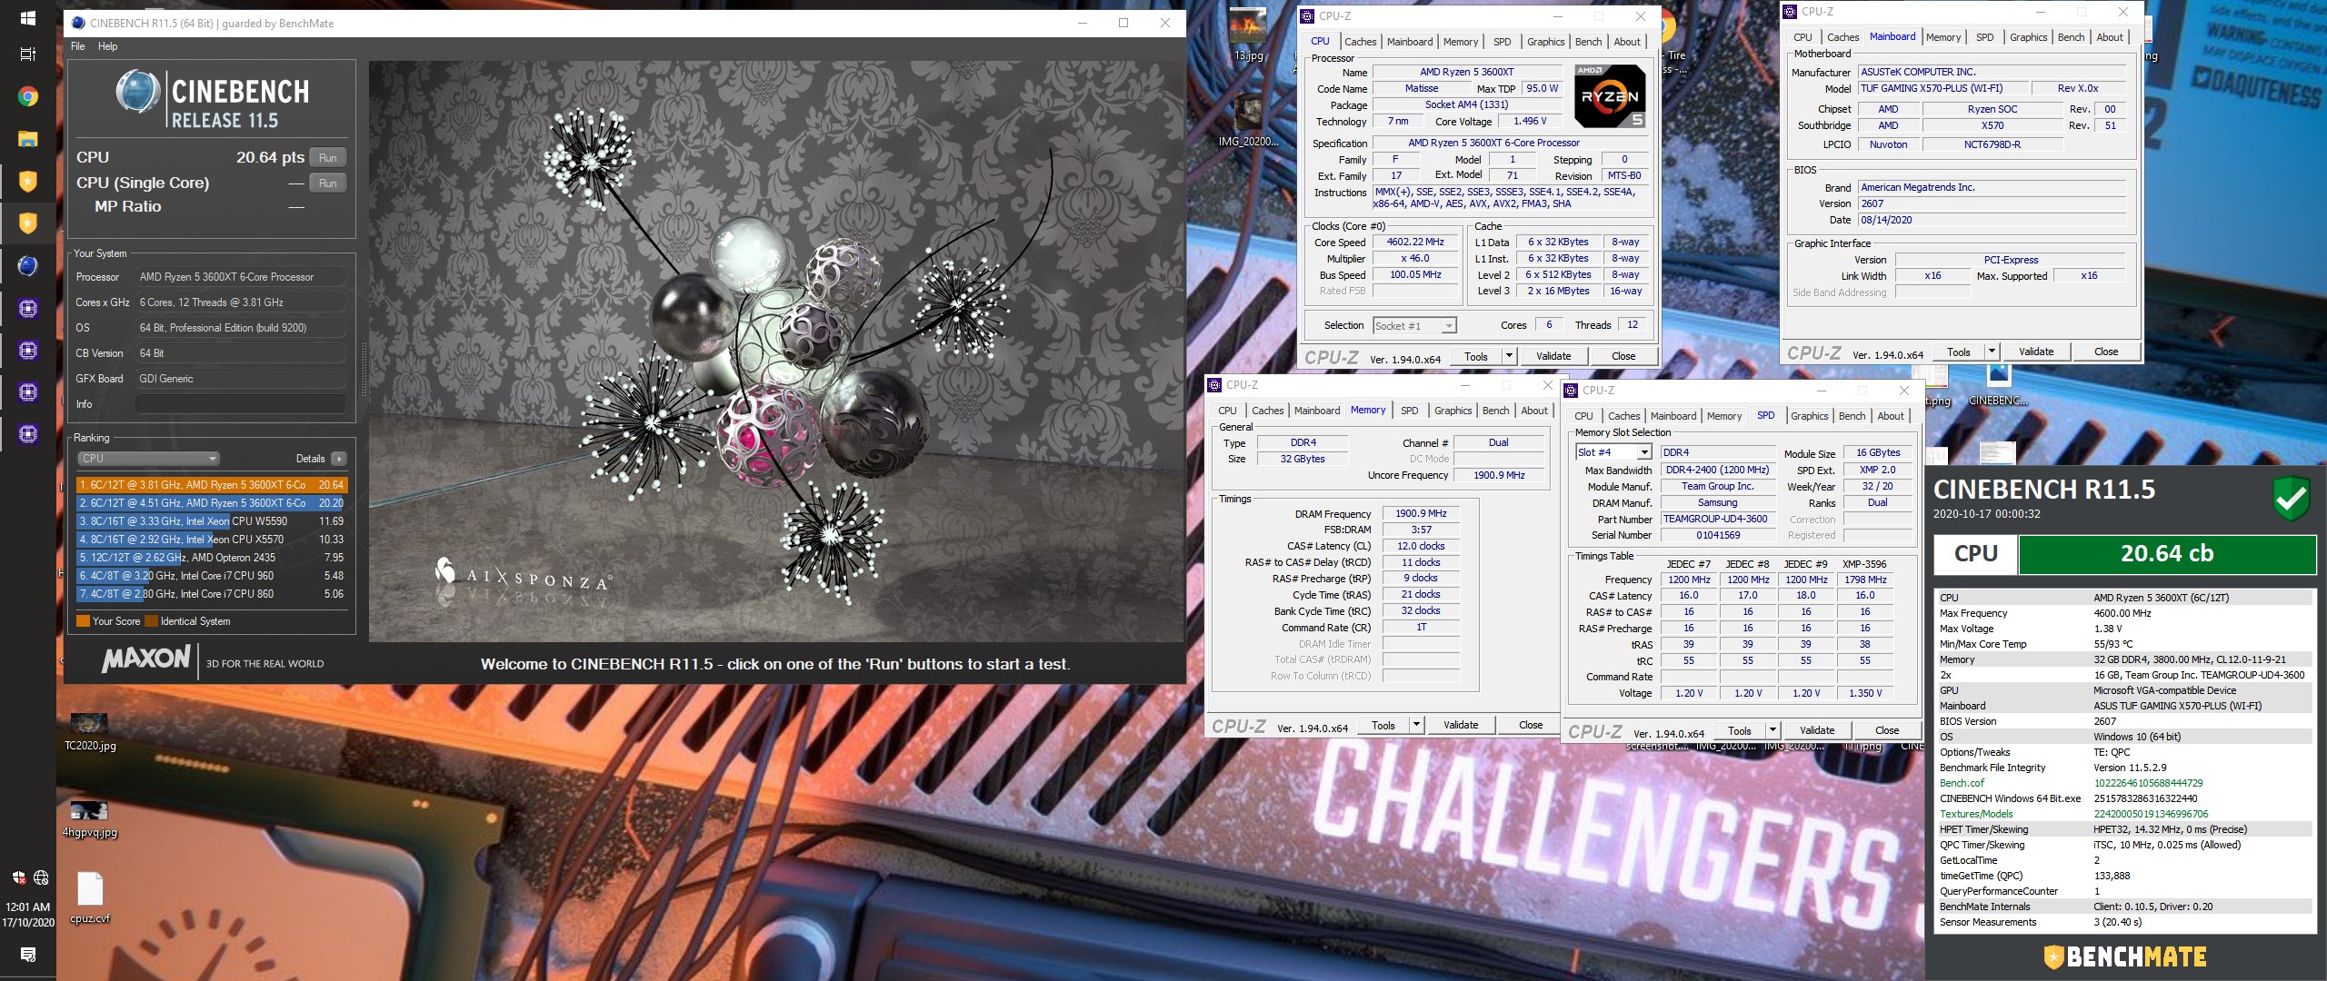Select the 4hgpvq.jpg desktop file
This screenshot has height=981, width=2327.
click(x=90, y=819)
